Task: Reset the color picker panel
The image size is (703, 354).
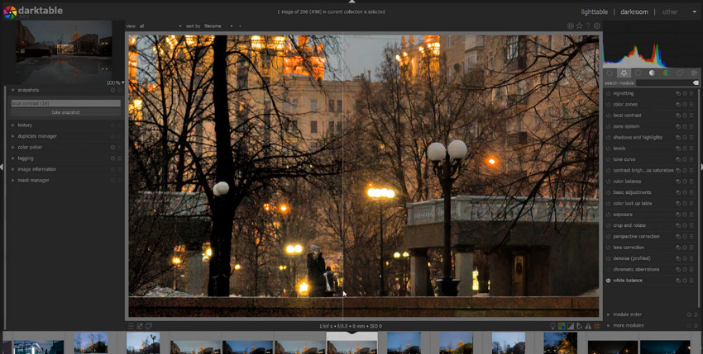Action: coord(112,147)
